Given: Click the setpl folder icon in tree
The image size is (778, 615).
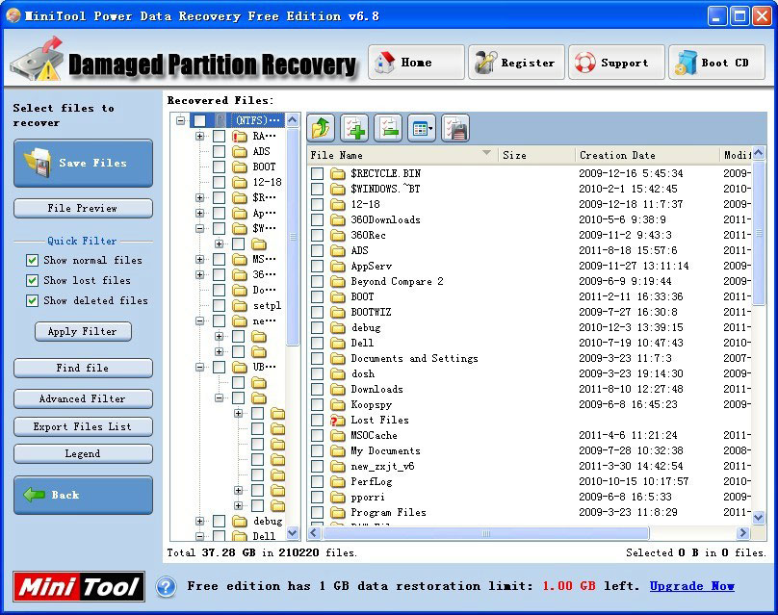Looking at the screenshot, I should pyautogui.click(x=240, y=305).
